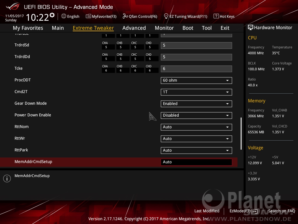Click the EzMode exit arrow icon
The image size is (298, 224).
[255, 211]
